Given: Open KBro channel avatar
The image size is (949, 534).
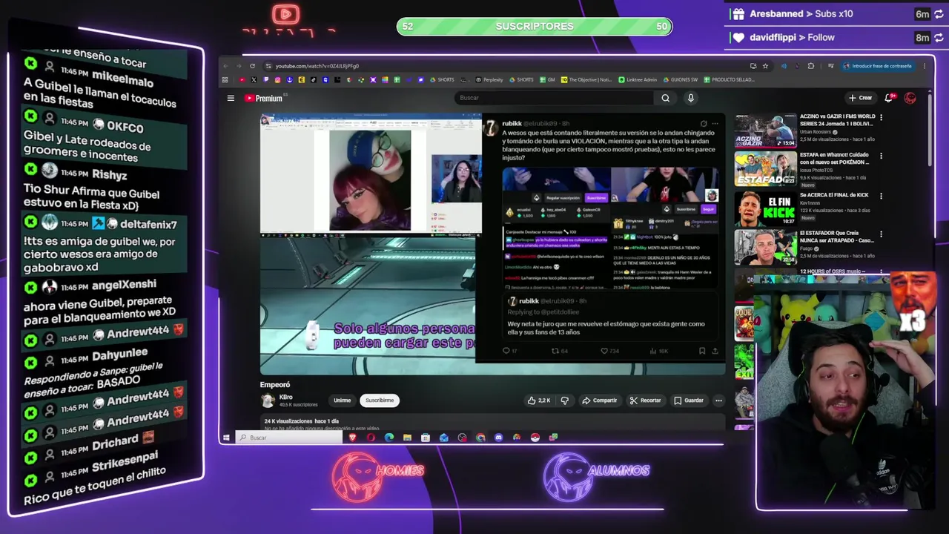Looking at the screenshot, I should [268, 400].
